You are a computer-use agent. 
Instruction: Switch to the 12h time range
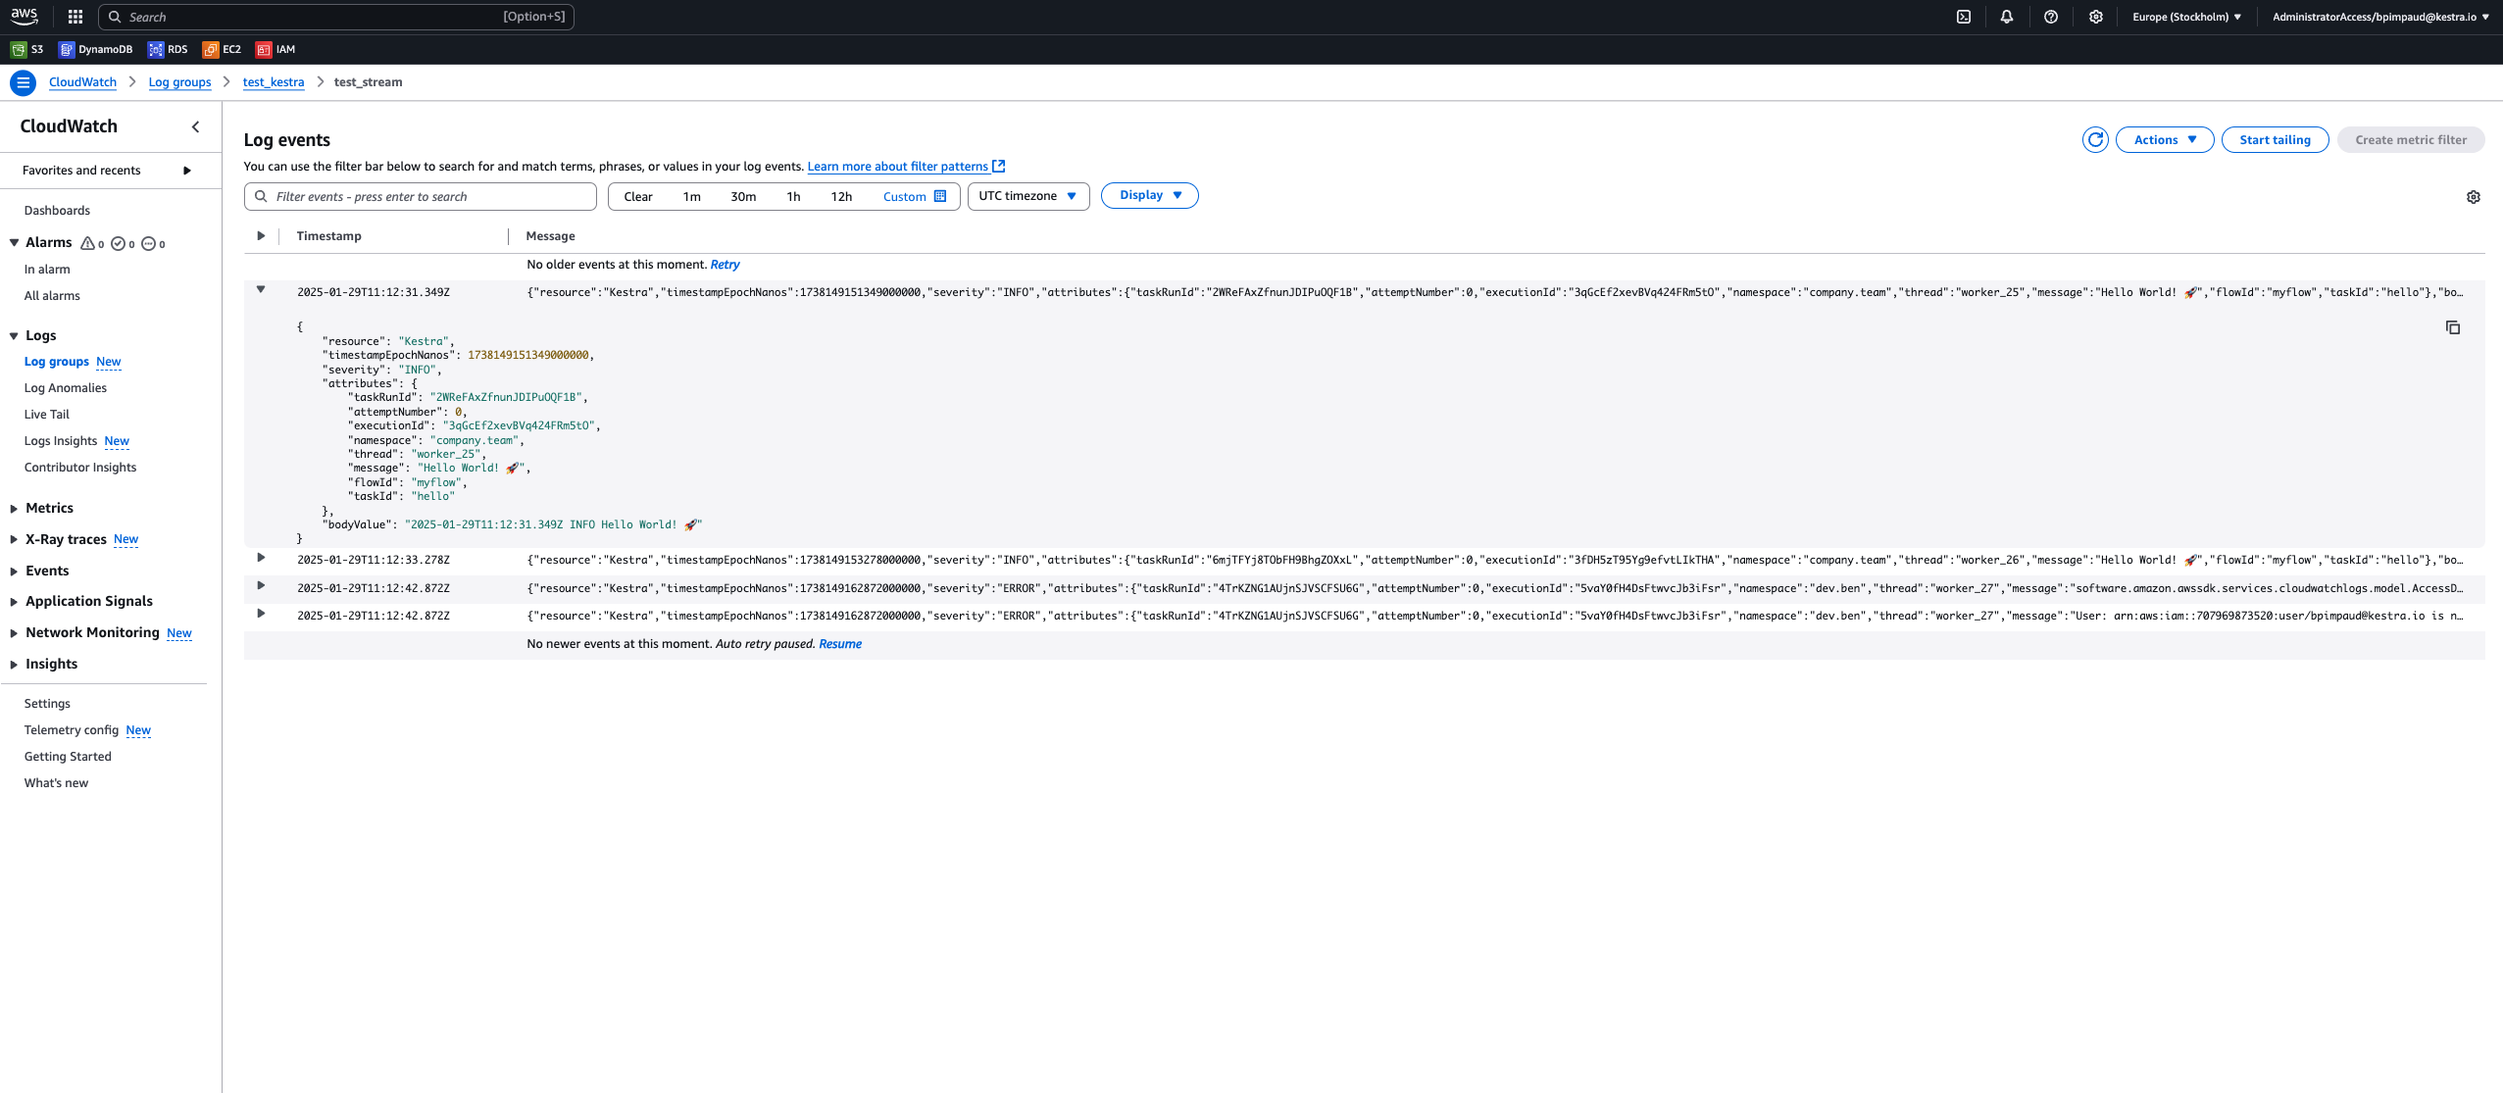tap(840, 196)
